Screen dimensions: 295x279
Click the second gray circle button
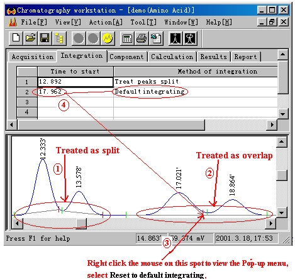click(93, 38)
